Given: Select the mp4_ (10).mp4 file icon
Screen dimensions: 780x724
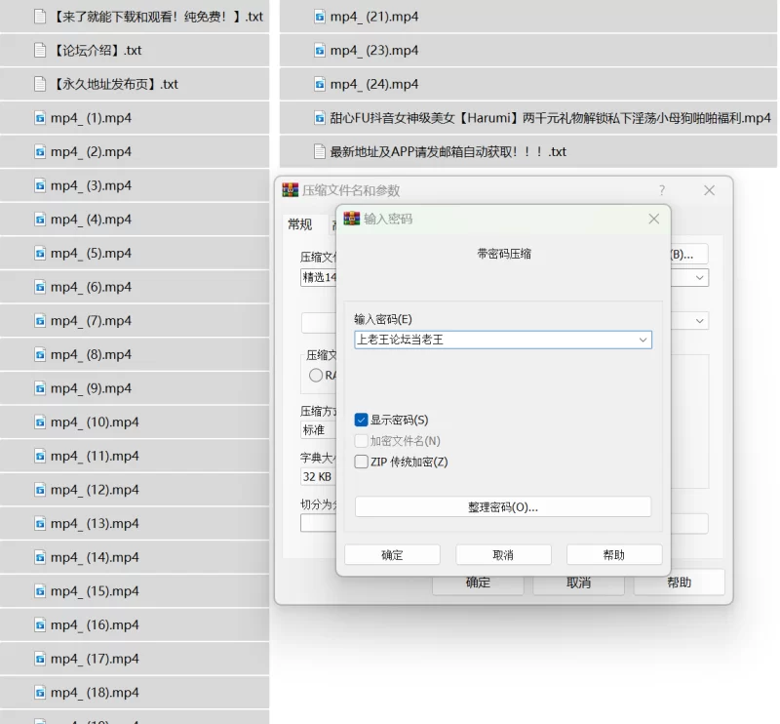Looking at the screenshot, I should [x=40, y=422].
